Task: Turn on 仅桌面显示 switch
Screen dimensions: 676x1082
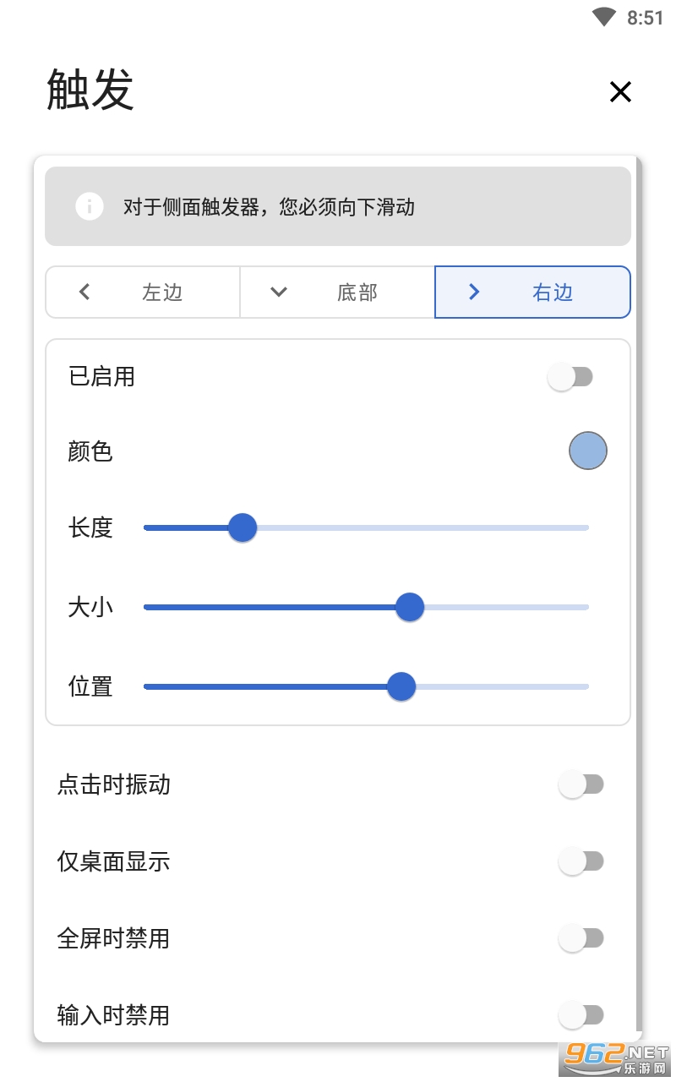Action: [581, 861]
